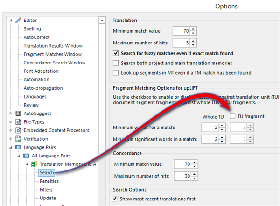Viewport: 280px width, 206px height.
Task: Decrease Whole TU minimum words for match
Action: pyautogui.click(x=222, y=129)
